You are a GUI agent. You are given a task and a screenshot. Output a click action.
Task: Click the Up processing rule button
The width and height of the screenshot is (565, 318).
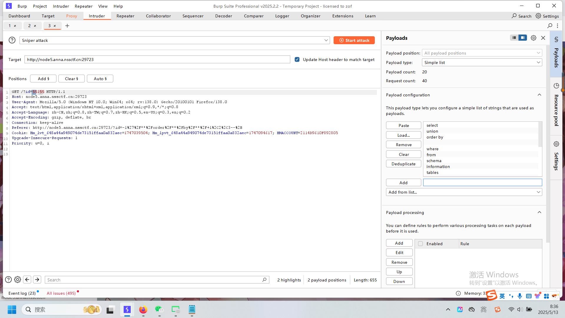pyautogui.click(x=399, y=272)
